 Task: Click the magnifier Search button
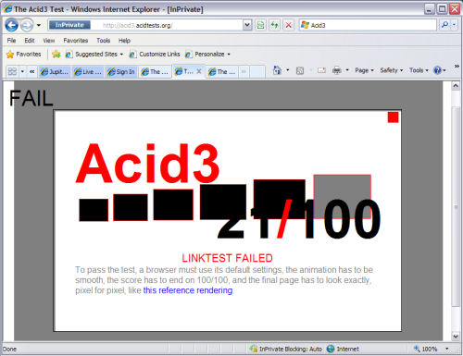point(444,25)
